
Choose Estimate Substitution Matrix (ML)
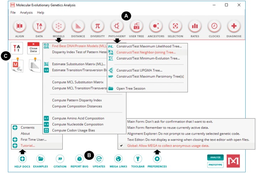(x=75, y=64)
